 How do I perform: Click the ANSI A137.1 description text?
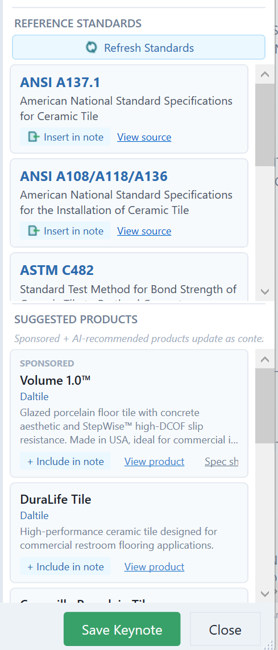tap(126, 109)
